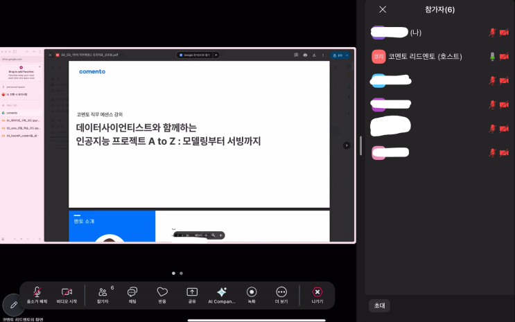Tap the 초대 invite button
515x322 pixels.
(379, 305)
